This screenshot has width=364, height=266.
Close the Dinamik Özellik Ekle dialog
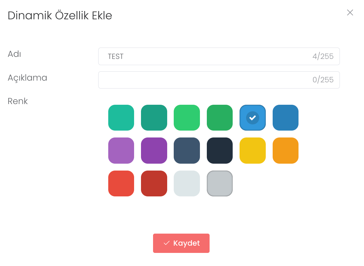(x=350, y=13)
